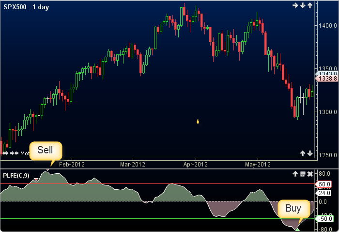Select the -50.0 oversold level tag
The height and width of the screenshot is (232, 339).
pos(324,218)
